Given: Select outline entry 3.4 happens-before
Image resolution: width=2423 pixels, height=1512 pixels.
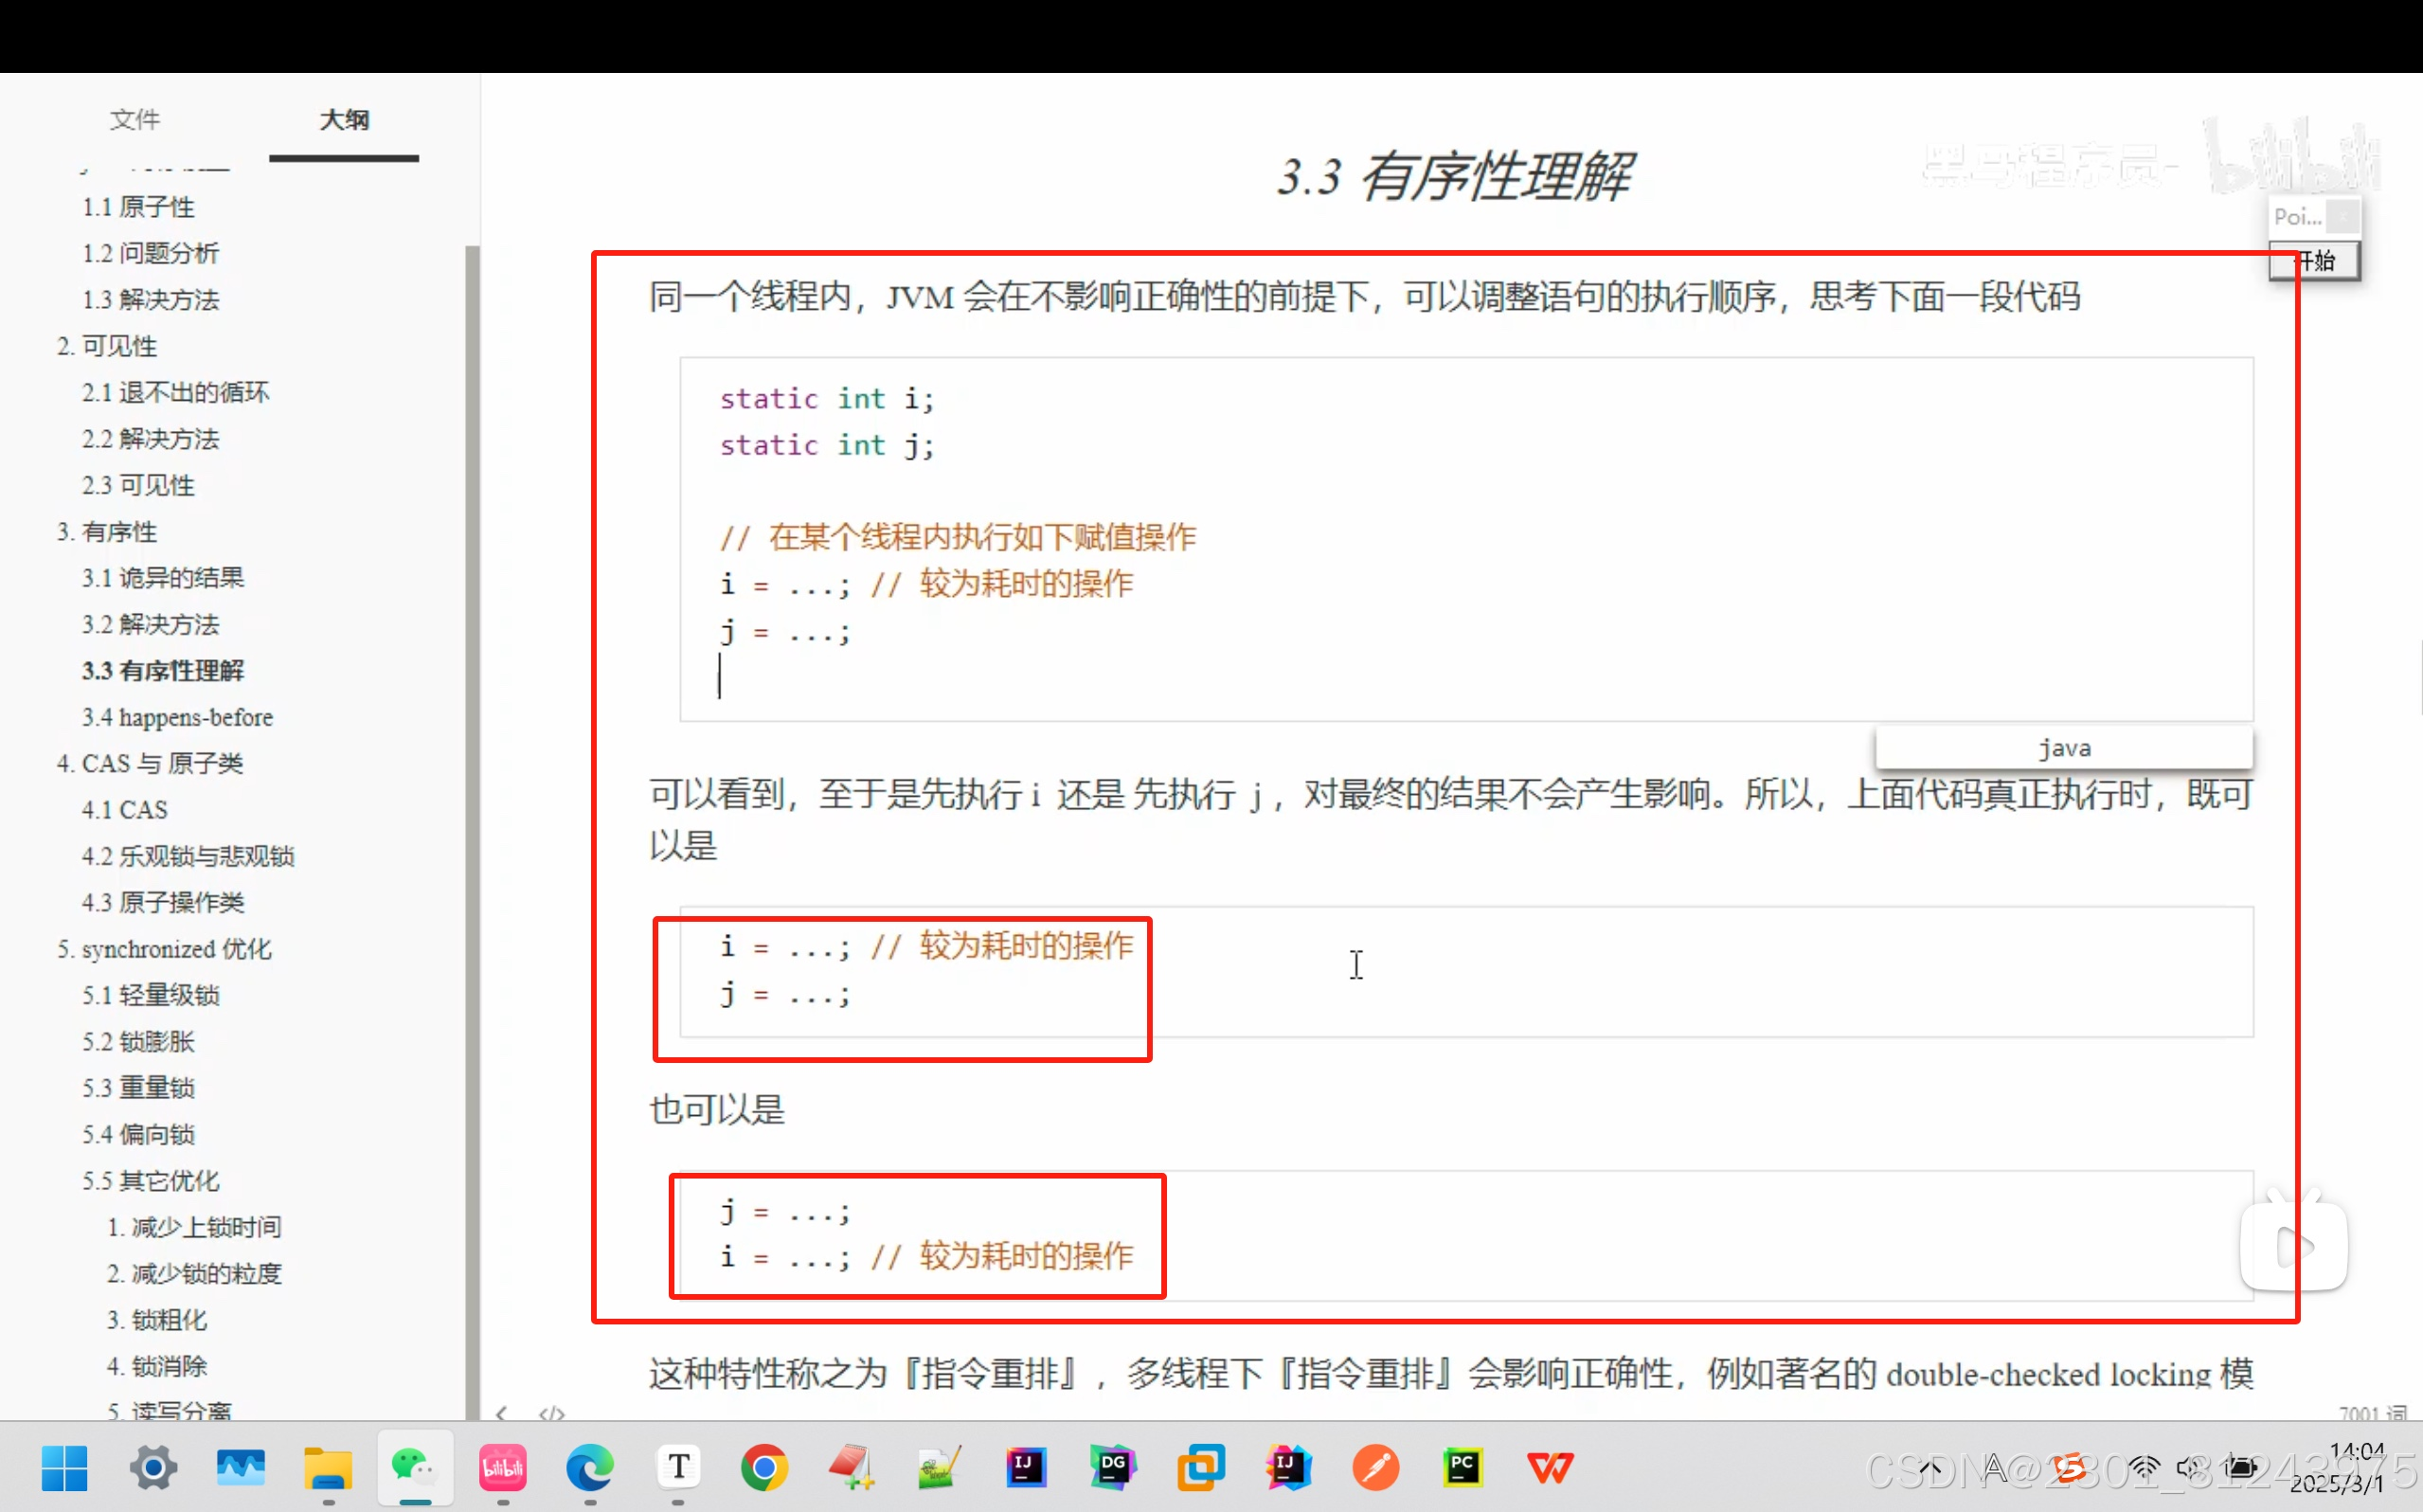Looking at the screenshot, I should click(178, 717).
